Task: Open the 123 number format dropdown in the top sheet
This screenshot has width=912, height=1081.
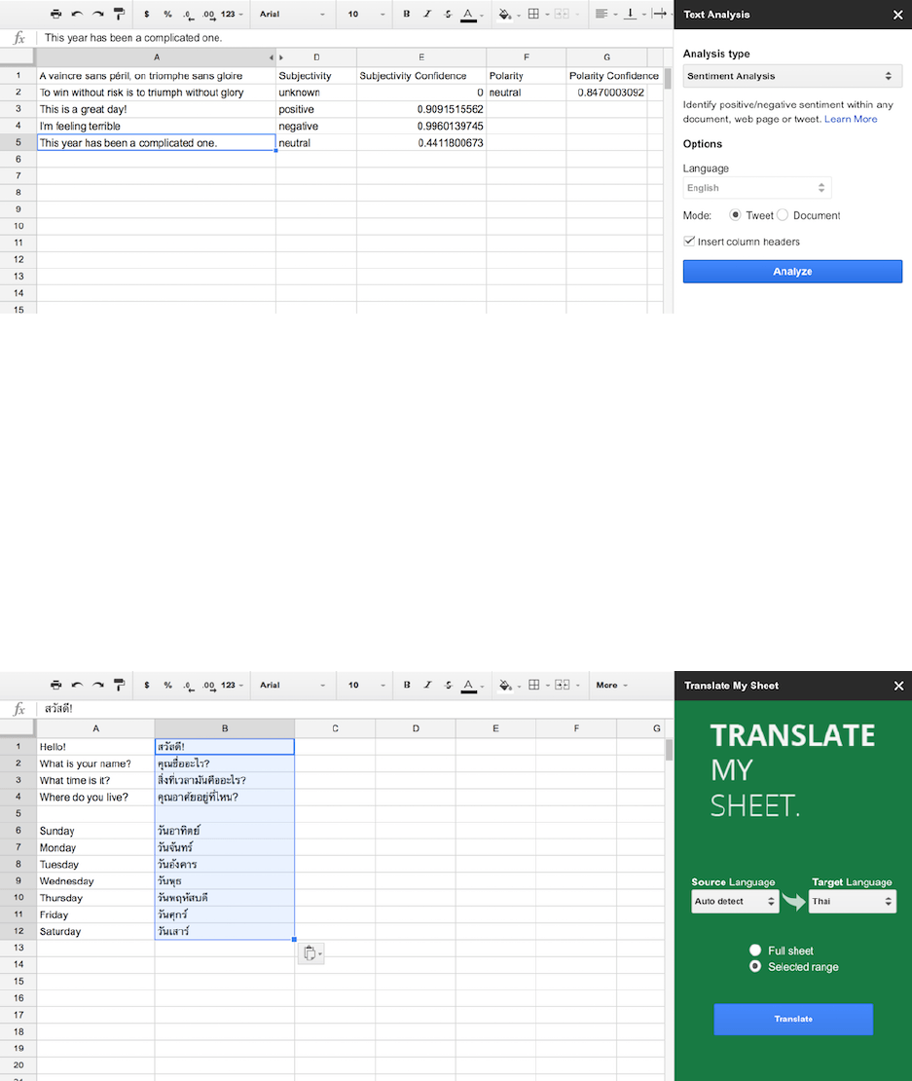Action: coord(232,14)
